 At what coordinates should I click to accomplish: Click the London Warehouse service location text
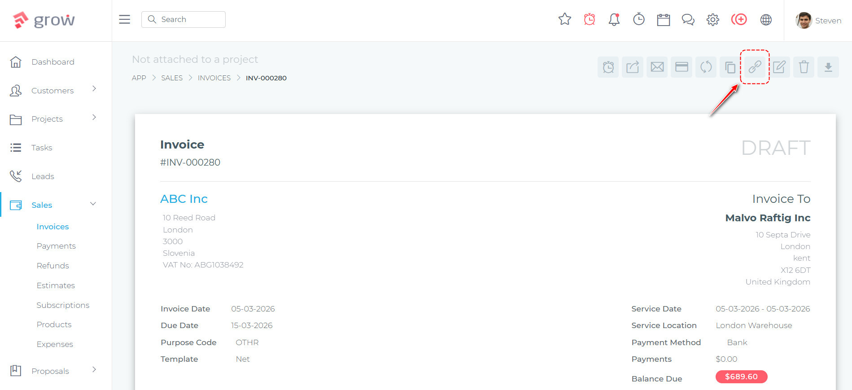tap(754, 325)
